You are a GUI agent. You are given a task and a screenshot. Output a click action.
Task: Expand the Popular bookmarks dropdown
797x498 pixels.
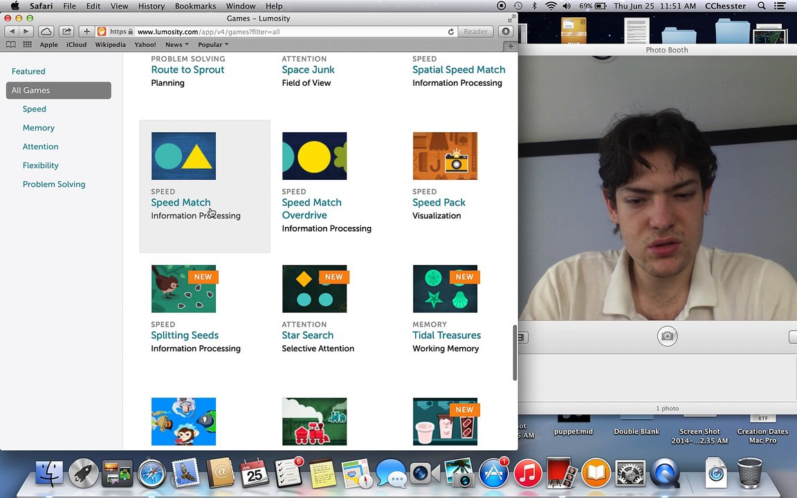tap(213, 45)
